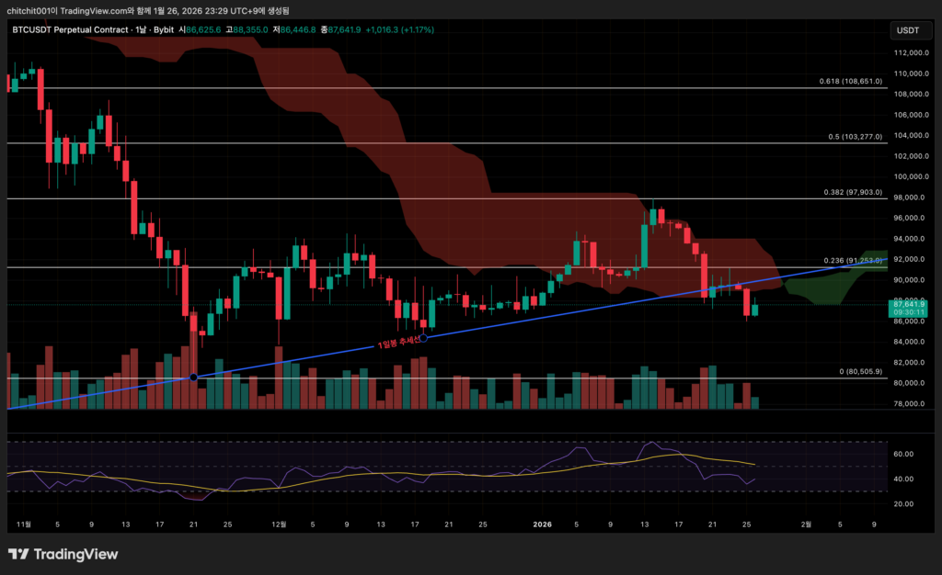Click the TradingView logo icon
This screenshot has height=575, width=942.
[x=17, y=554]
